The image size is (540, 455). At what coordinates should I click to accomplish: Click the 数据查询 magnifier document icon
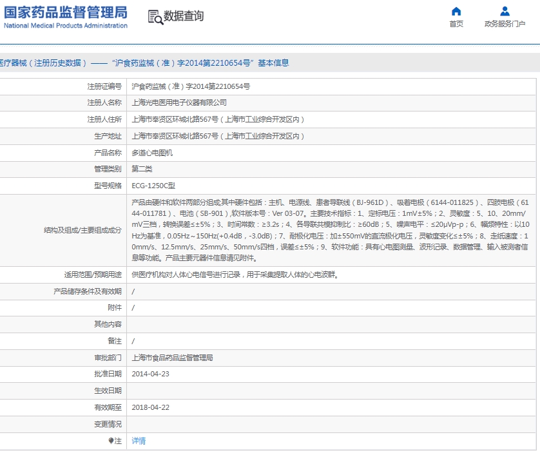click(155, 17)
